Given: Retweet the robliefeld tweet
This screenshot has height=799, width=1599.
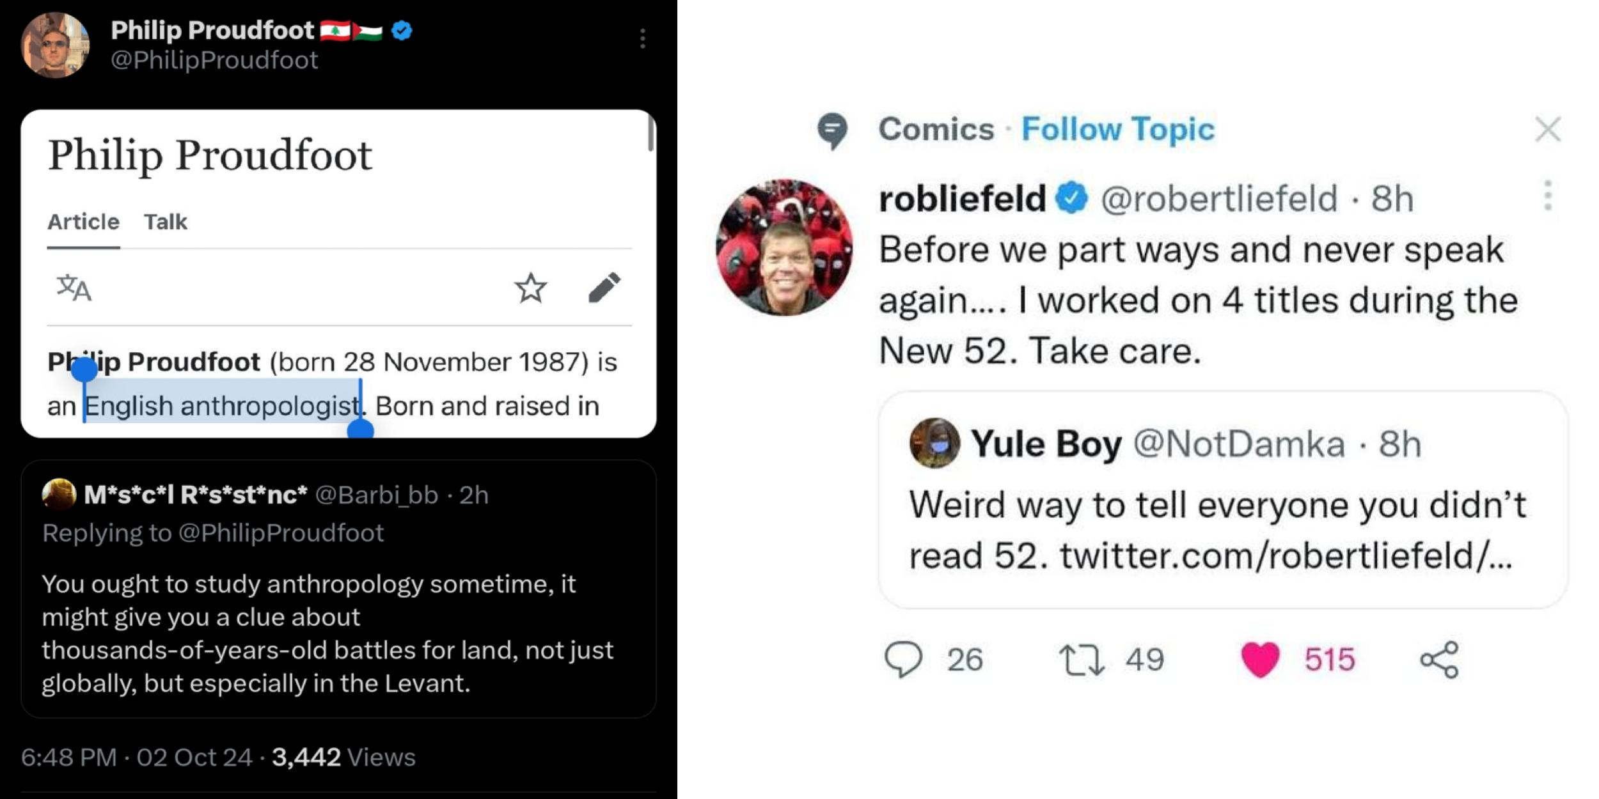Looking at the screenshot, I should tap(1081, 660).
